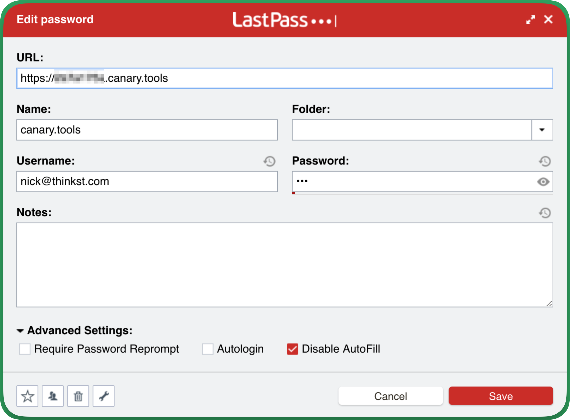Click the favorite star icon

27,396
